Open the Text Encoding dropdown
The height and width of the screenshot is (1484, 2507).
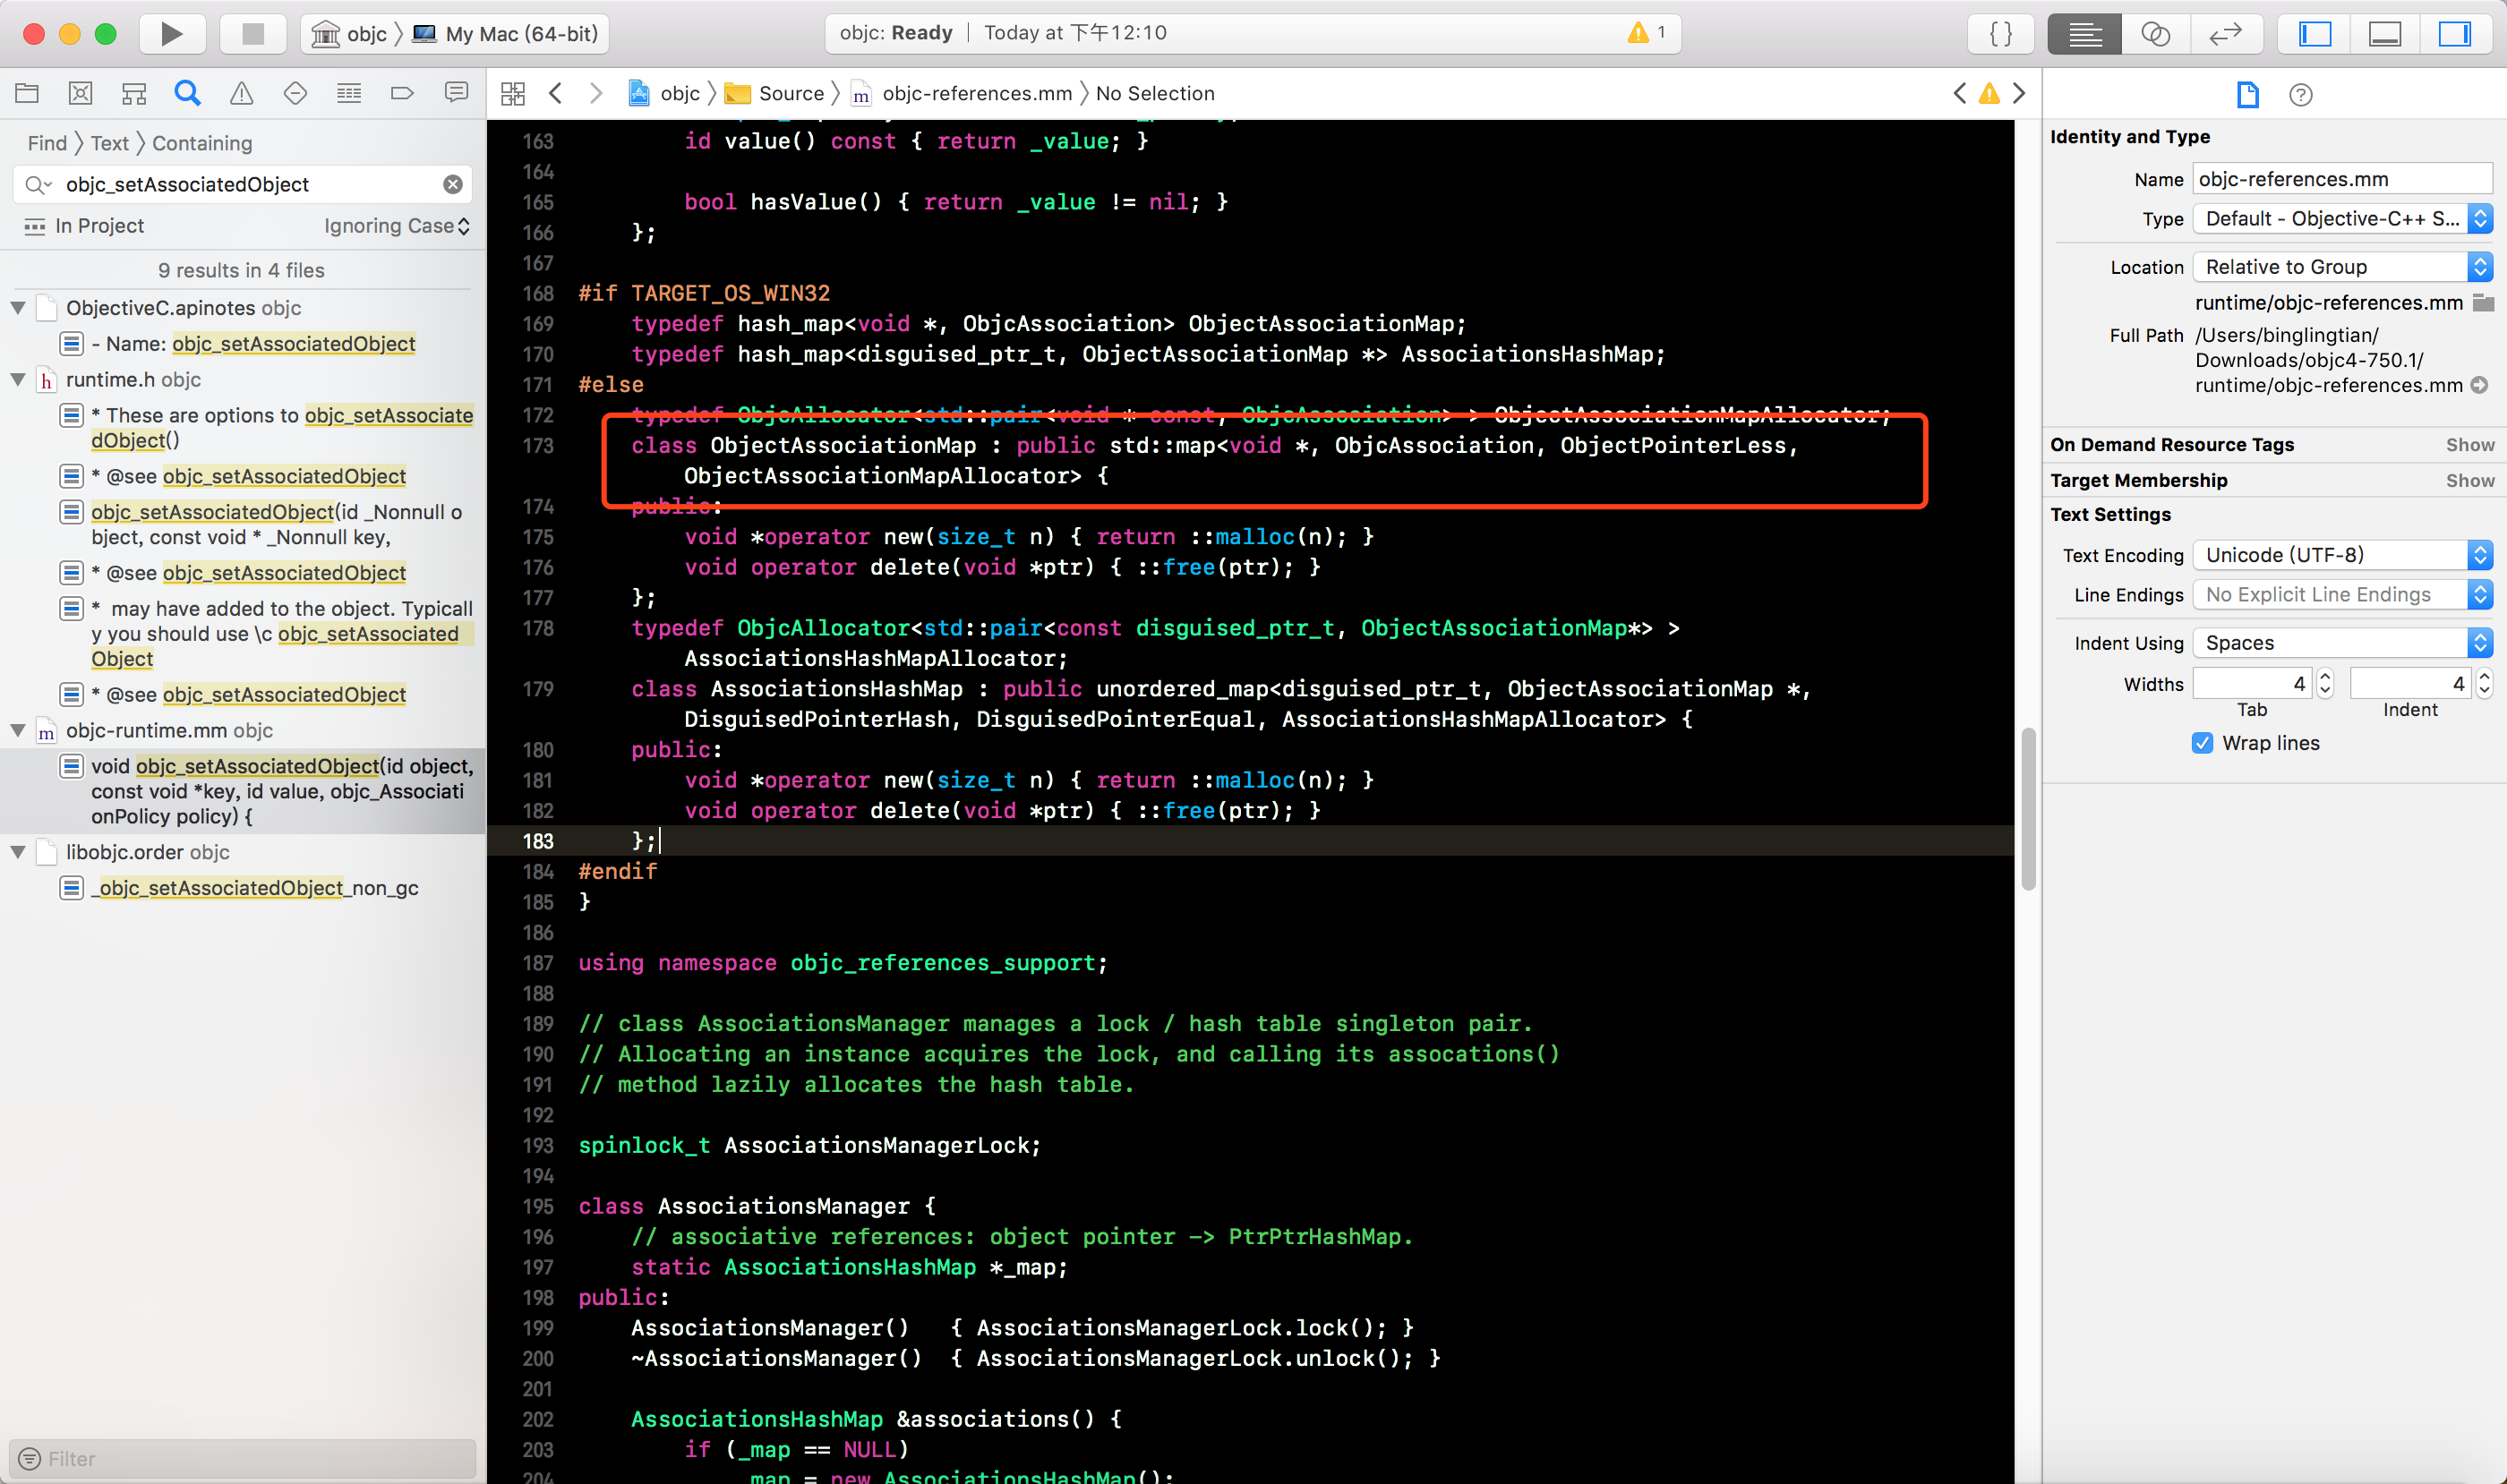2341,555
